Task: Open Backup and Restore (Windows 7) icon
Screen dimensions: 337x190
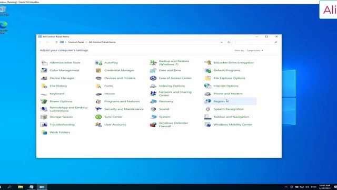Action: pos(153,63)
